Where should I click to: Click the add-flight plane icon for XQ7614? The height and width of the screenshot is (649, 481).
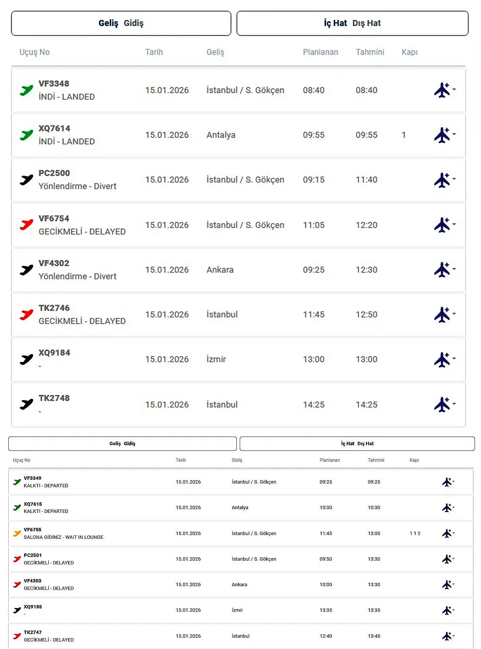coord(442,135)
